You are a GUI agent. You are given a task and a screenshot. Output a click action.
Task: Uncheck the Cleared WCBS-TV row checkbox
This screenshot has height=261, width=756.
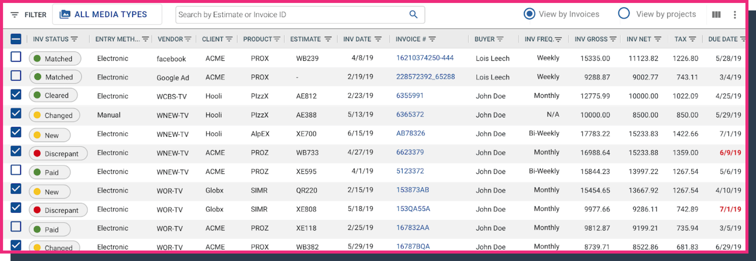[x=16, y=94]
